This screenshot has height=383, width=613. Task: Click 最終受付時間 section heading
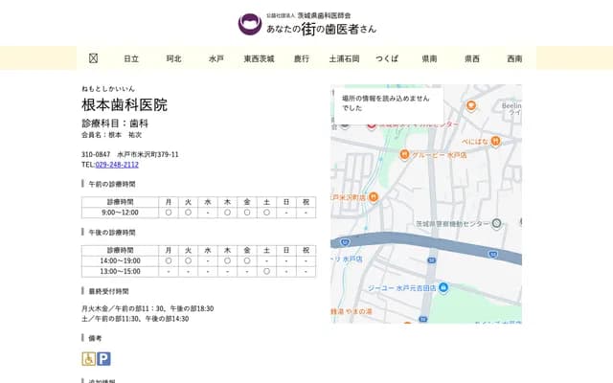tap(108, 291)
